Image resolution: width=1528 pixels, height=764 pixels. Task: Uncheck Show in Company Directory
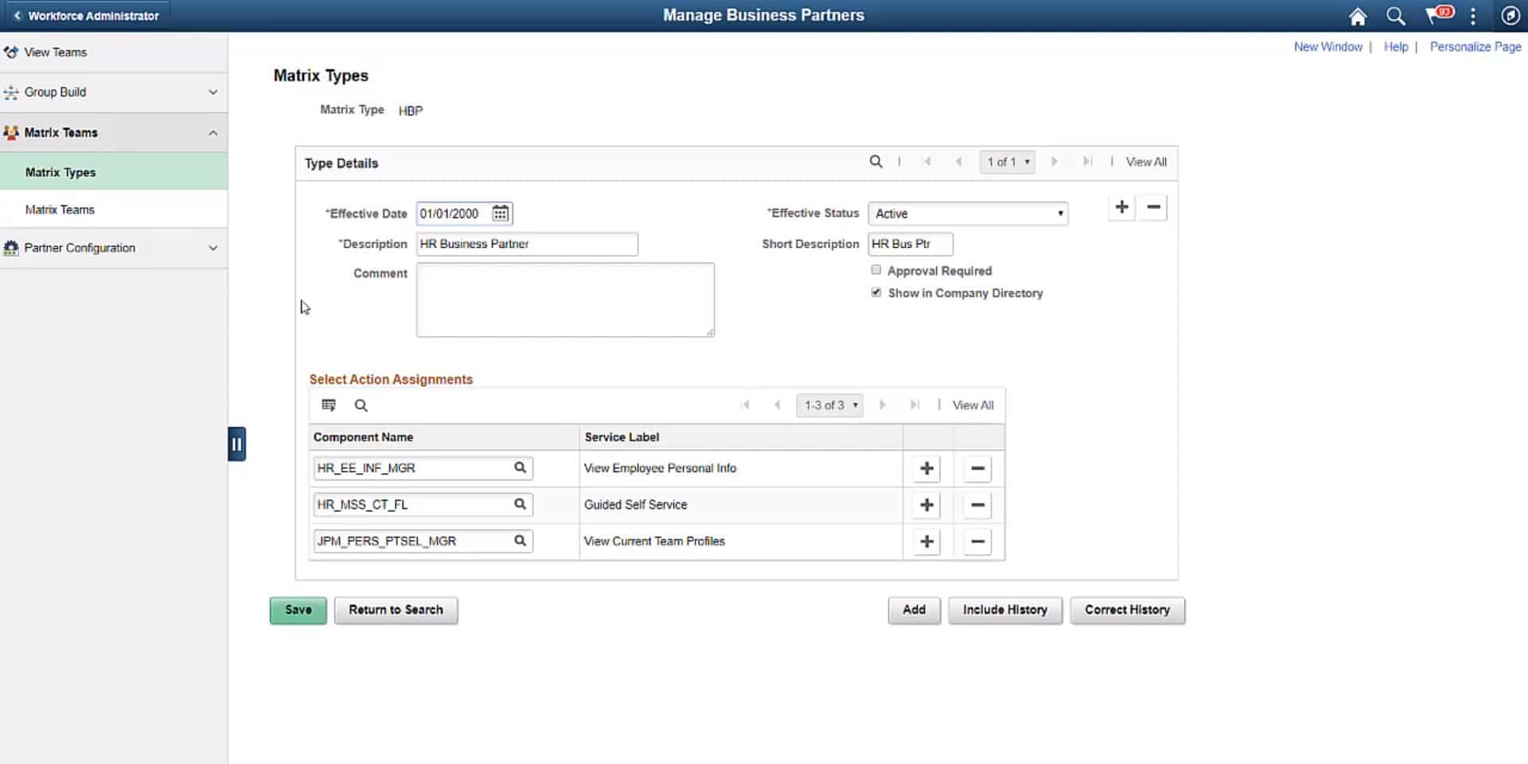pos(876,292)
